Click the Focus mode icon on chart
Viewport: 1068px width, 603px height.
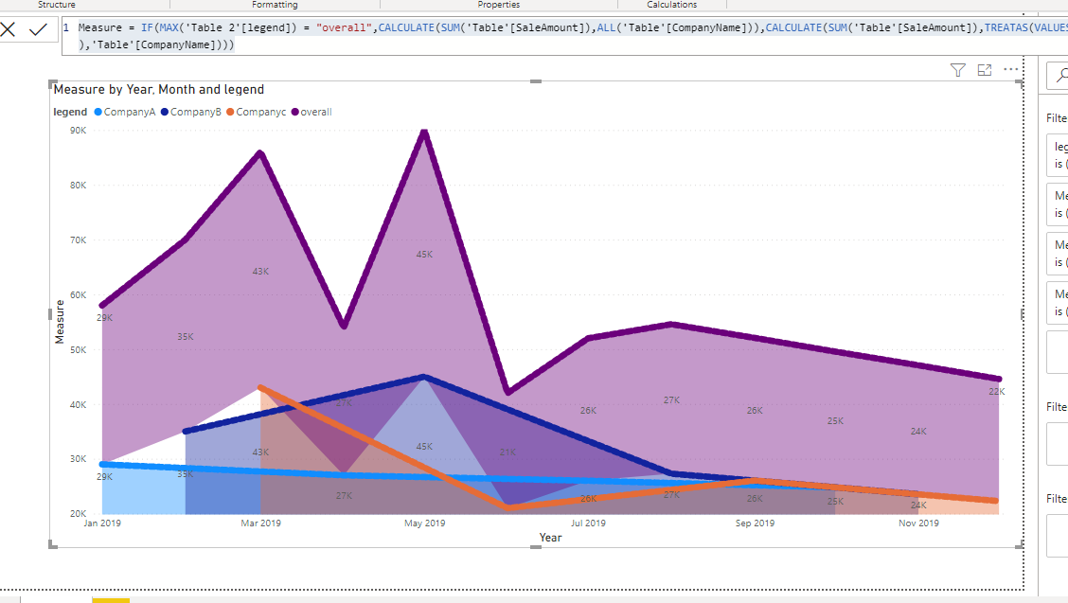click(985, 69)
